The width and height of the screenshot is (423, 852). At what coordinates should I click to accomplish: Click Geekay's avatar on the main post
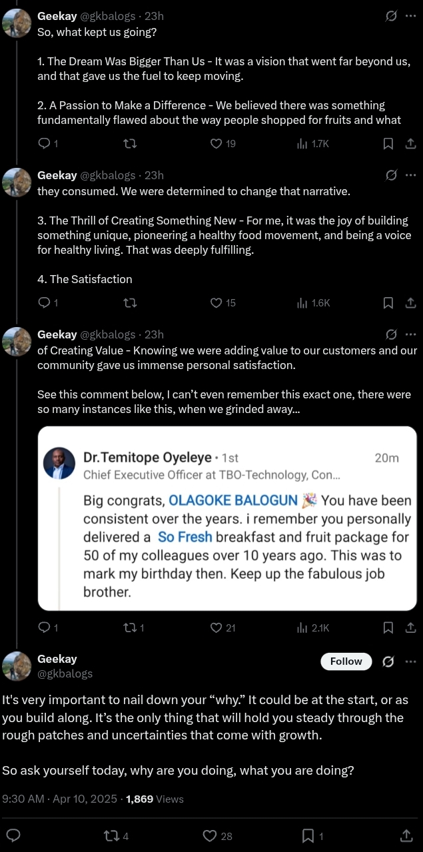pos(17,666)
